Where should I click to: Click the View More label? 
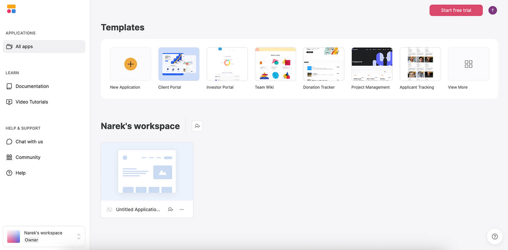(458, 87)
